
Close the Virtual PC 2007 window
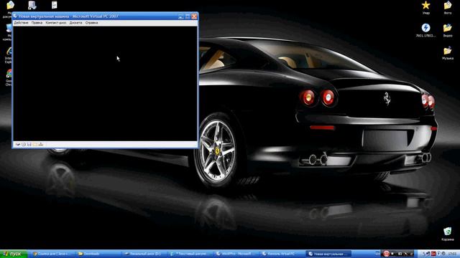point(194,16)
